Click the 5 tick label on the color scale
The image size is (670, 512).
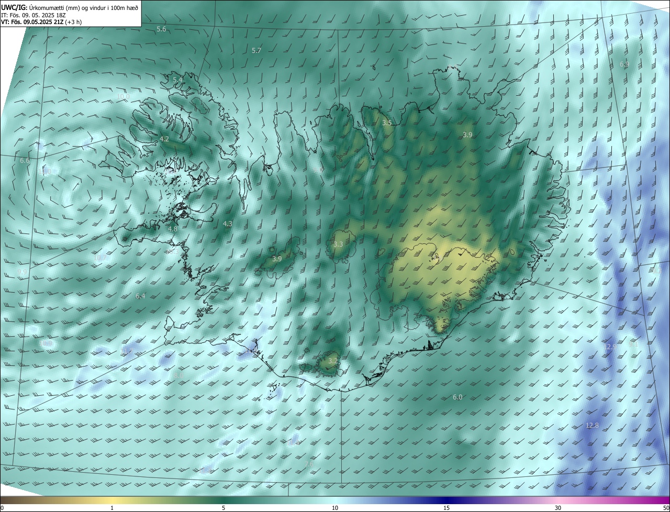224,508
